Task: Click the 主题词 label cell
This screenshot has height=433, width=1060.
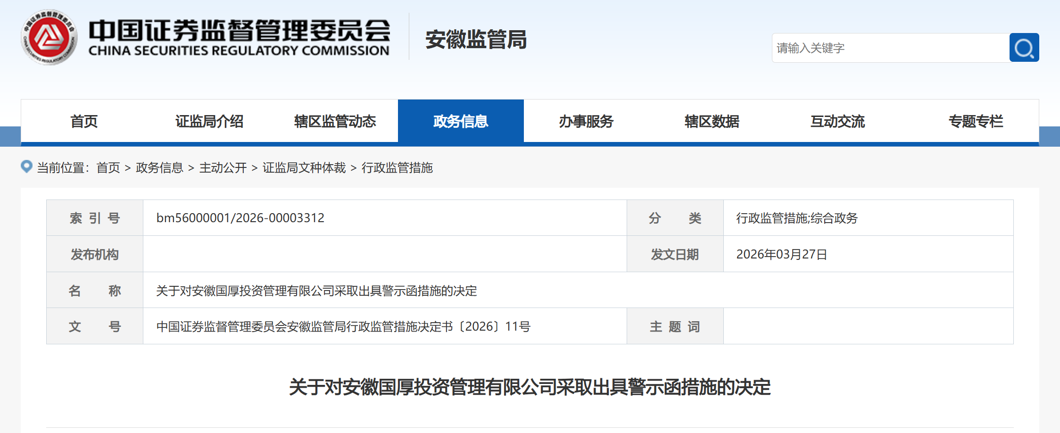Action: click(675, 326)
